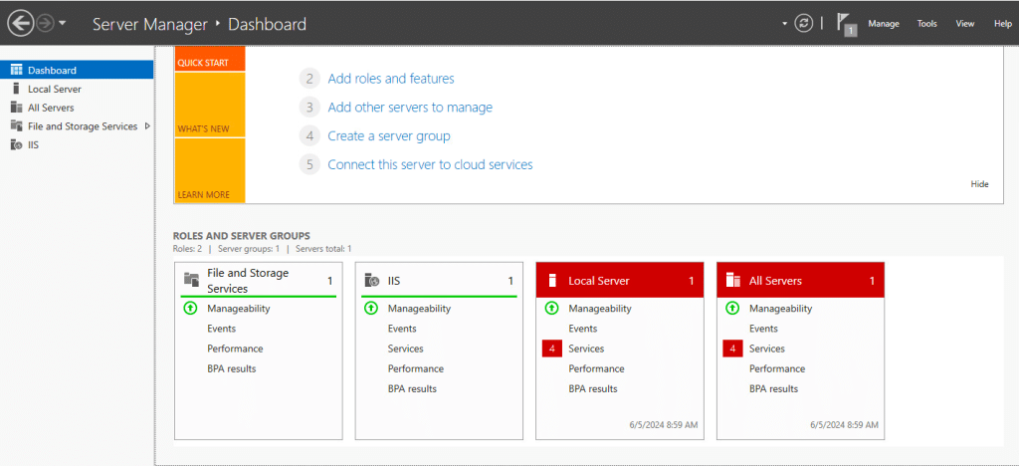Select Dashboard in the left navigation pane
The height and width of the screenshot is (466, 1019).
point(52,71)
